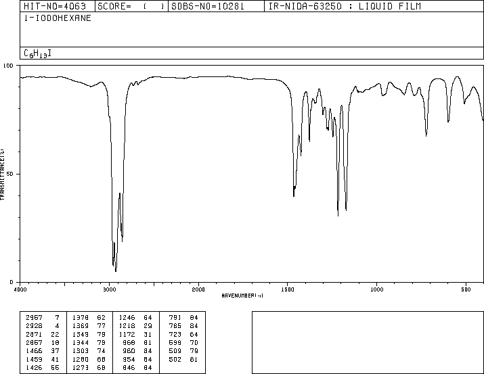The width and height of the screenshot is (484, 374).
Task: Select peak table entry 954
Action: click(129, 360)
